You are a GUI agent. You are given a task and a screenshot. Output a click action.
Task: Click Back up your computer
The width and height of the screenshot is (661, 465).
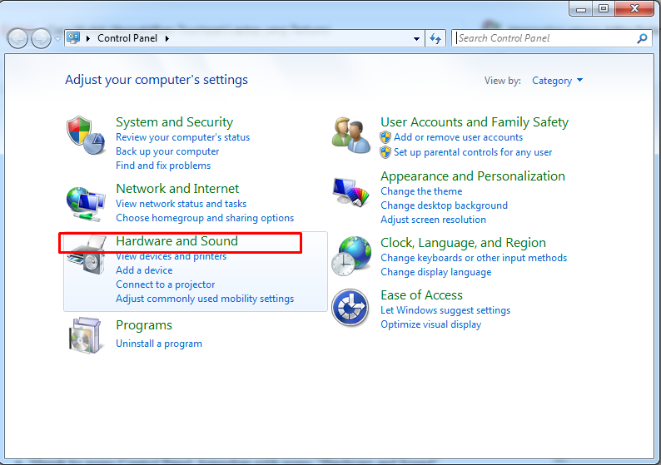[167, 151]
